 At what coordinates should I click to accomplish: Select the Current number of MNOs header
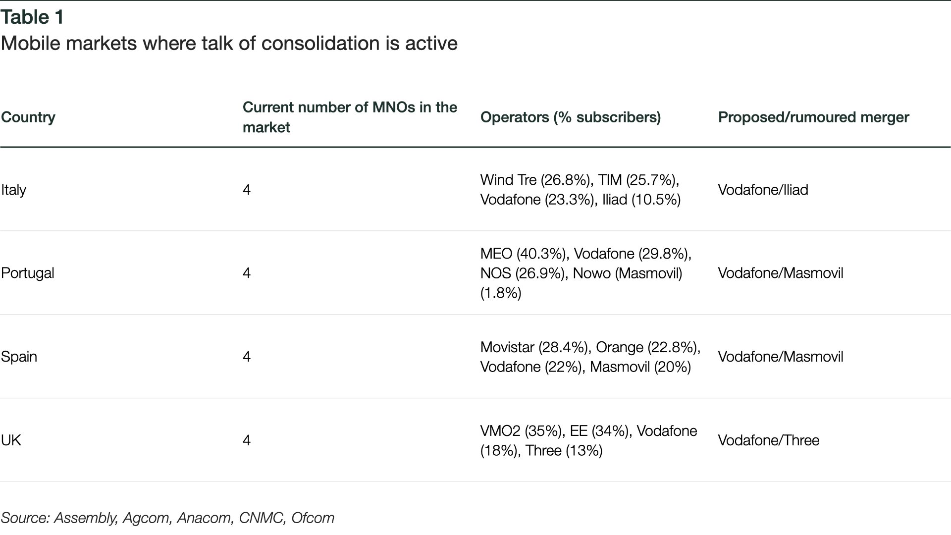pyautogui.click(x=350, y=117)
